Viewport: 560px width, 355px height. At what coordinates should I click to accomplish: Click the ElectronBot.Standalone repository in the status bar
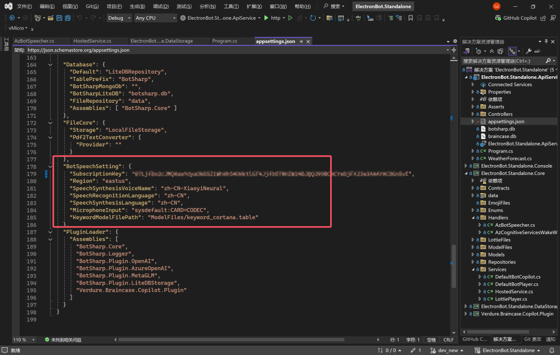point(508,350)
